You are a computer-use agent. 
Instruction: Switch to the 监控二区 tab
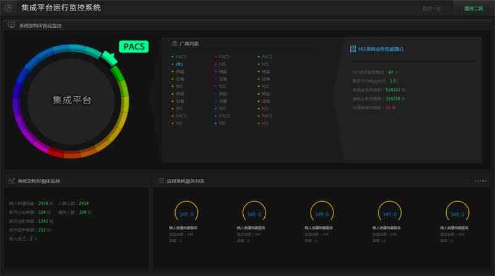point(473,9)
